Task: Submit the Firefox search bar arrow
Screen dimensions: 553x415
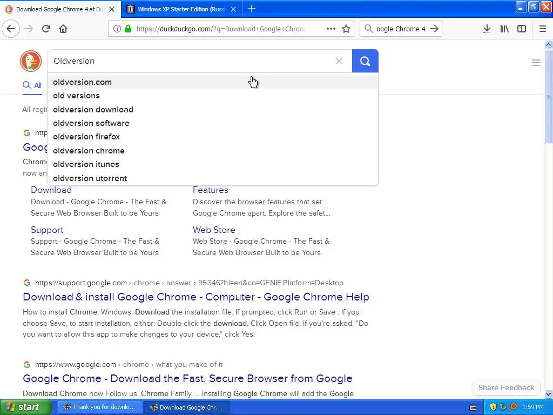Action: point(434,29)
